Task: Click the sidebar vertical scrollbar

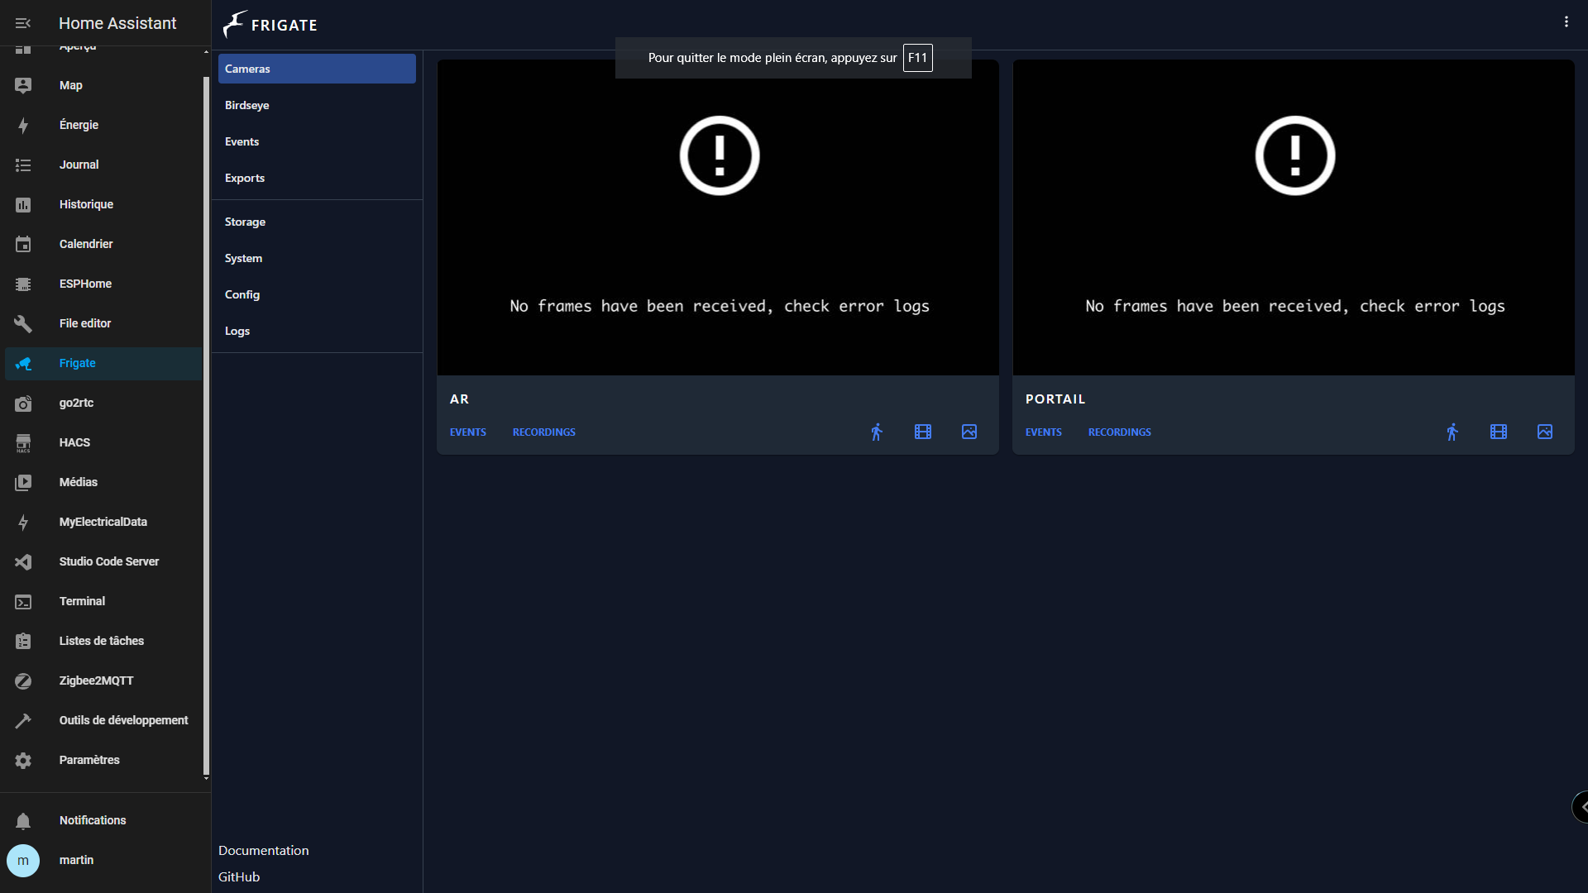Action: 206,413
